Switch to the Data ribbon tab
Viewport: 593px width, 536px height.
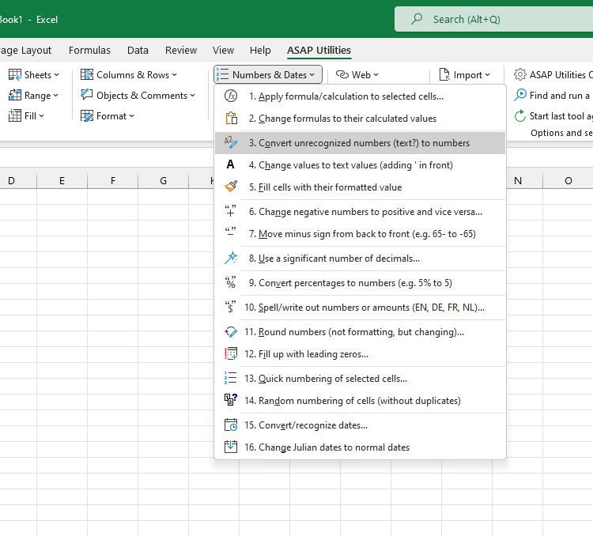click(x=138, y=50)
